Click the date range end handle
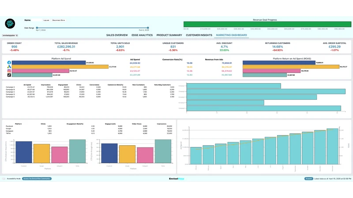The width and height of the screenshot is (353, 198). click(x=148, y=28)
